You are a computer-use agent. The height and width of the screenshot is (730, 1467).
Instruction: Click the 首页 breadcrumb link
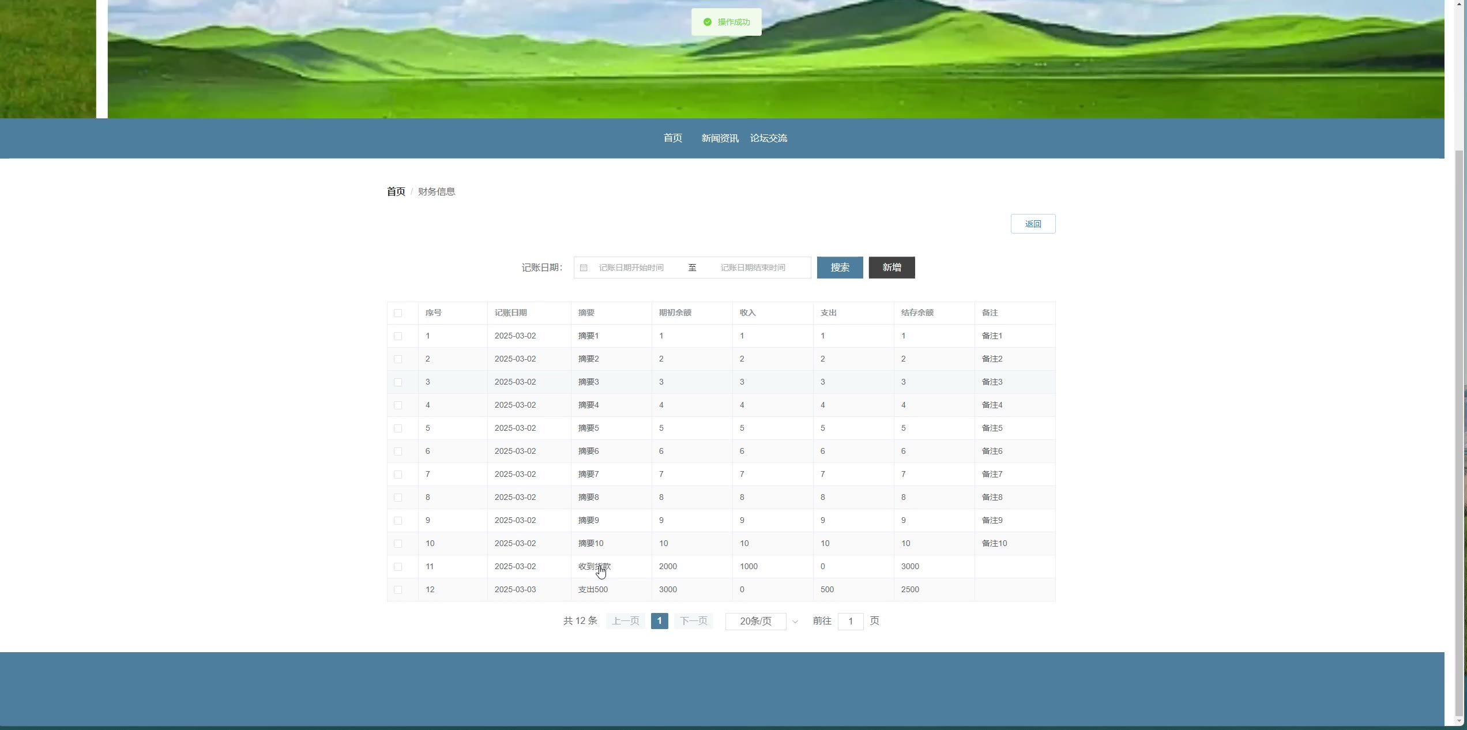(x=396, y=191)
